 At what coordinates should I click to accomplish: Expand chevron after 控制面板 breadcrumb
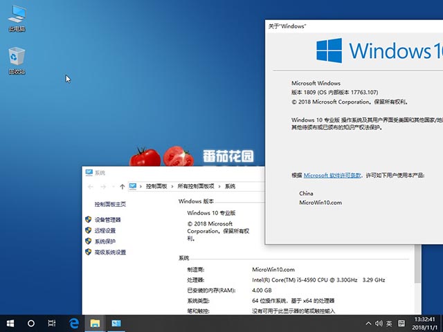click(x=172, y=186)
